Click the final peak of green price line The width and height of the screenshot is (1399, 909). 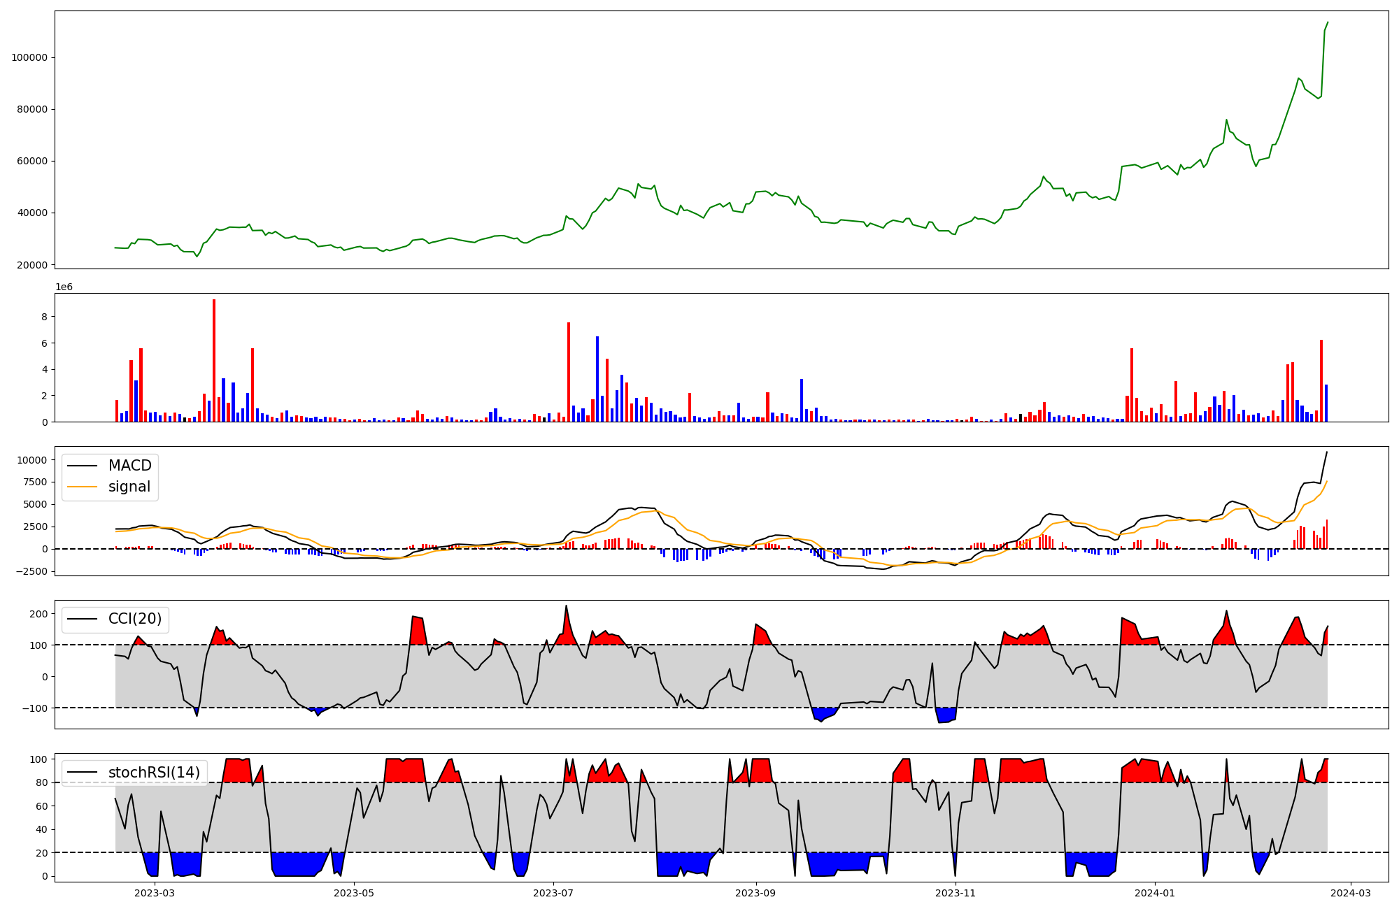click(1328, 22)
